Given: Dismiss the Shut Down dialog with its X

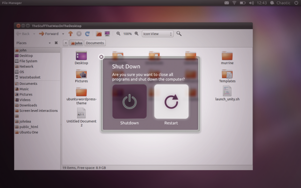Looking at the screenshot, I should tap(101, 57).
